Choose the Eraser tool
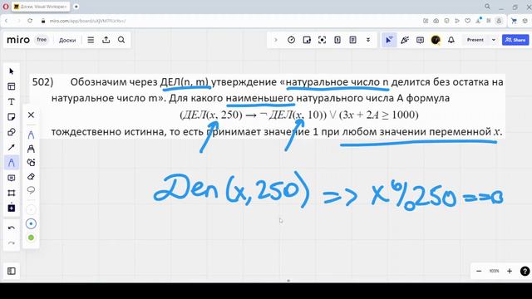The image size is (532, 299). 31,177
